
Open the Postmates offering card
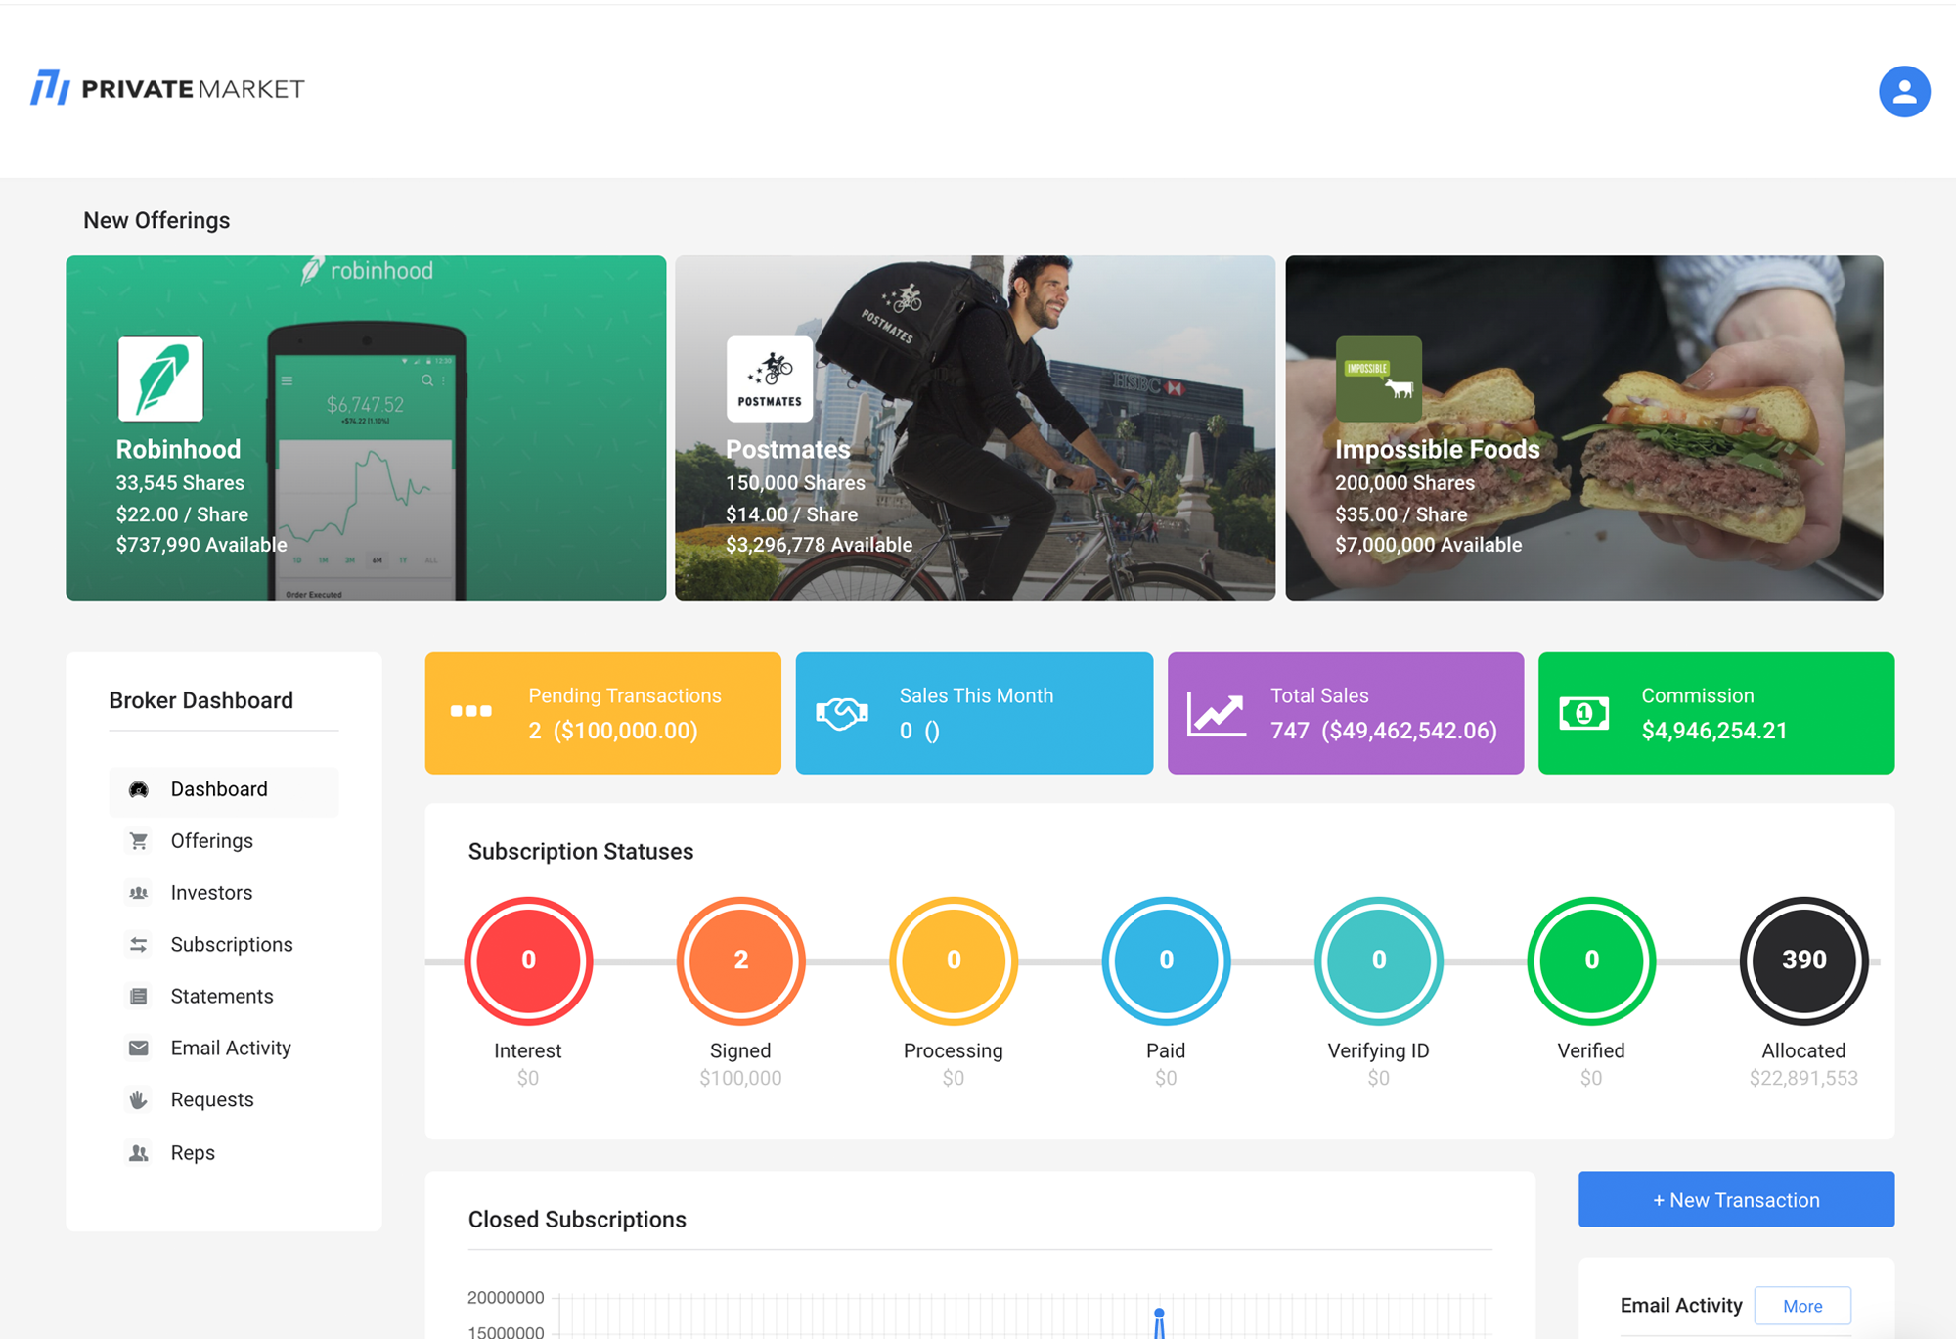coord(975,427)
